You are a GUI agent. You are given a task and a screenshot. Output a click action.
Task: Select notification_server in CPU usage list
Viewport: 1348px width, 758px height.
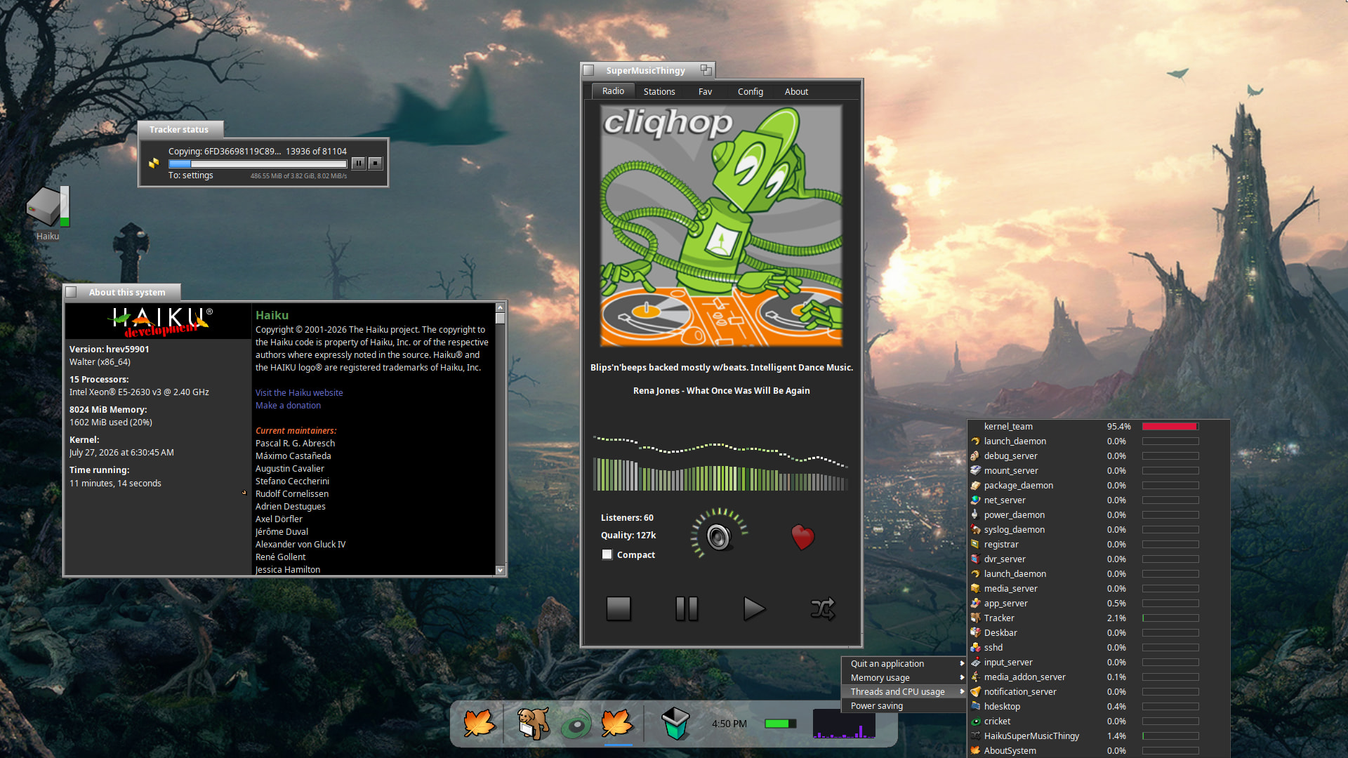click(1098, 692)
